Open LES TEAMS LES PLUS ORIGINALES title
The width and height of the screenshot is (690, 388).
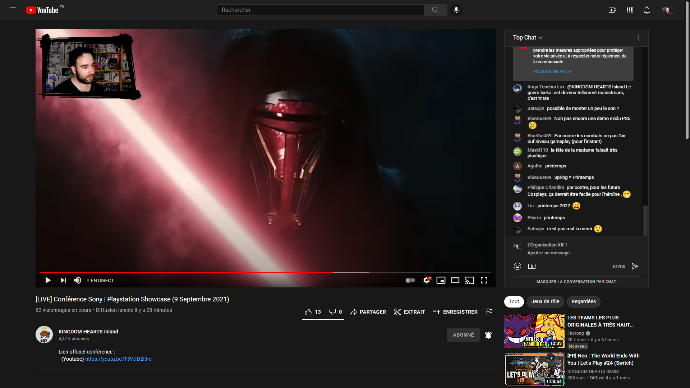600,321
